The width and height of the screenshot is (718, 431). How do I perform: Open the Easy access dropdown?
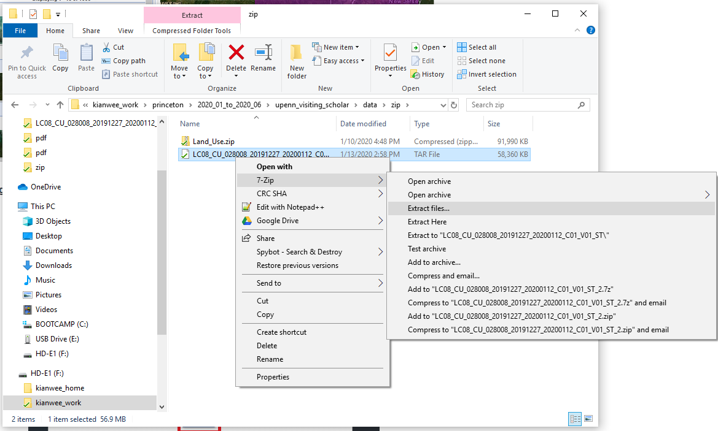coord(338,61)
